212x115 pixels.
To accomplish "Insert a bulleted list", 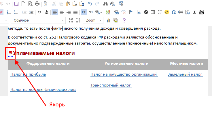I will pos(16,12).
